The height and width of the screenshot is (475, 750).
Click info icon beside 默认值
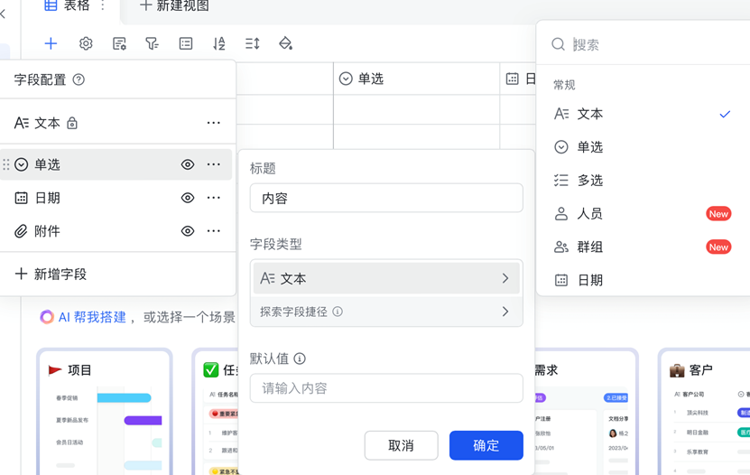tap(300, 359)
